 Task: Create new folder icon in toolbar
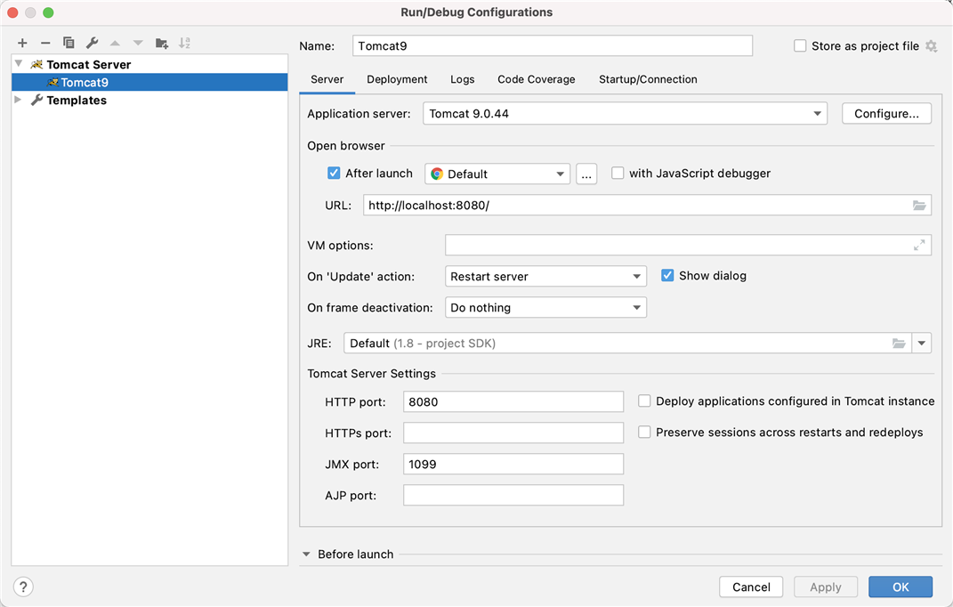pos(162,43)
